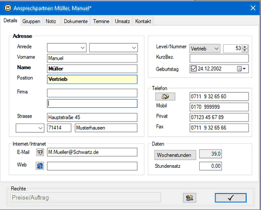Click the smiley icon in title bar
The image size is (261, 210).
coord(8,8)
